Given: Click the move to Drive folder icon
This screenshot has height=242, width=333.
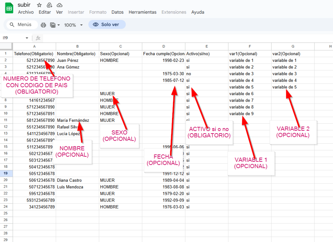Looking at the screenshot, I should (x=49, y=5).
